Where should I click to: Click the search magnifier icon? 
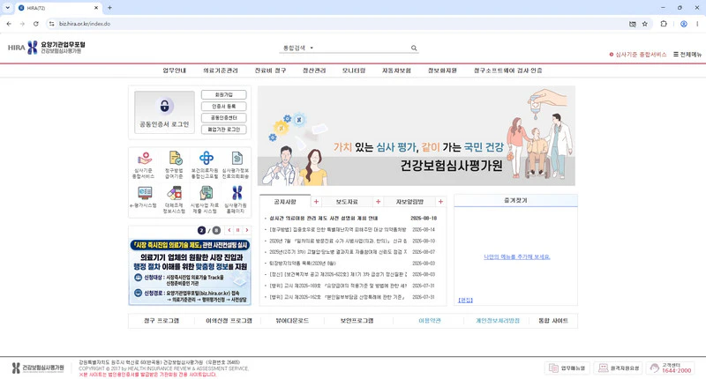pos(414,48)
